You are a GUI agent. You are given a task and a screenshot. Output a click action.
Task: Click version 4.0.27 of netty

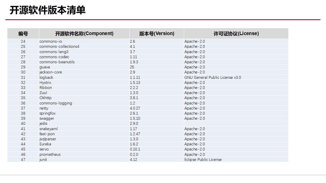(157, 108)
